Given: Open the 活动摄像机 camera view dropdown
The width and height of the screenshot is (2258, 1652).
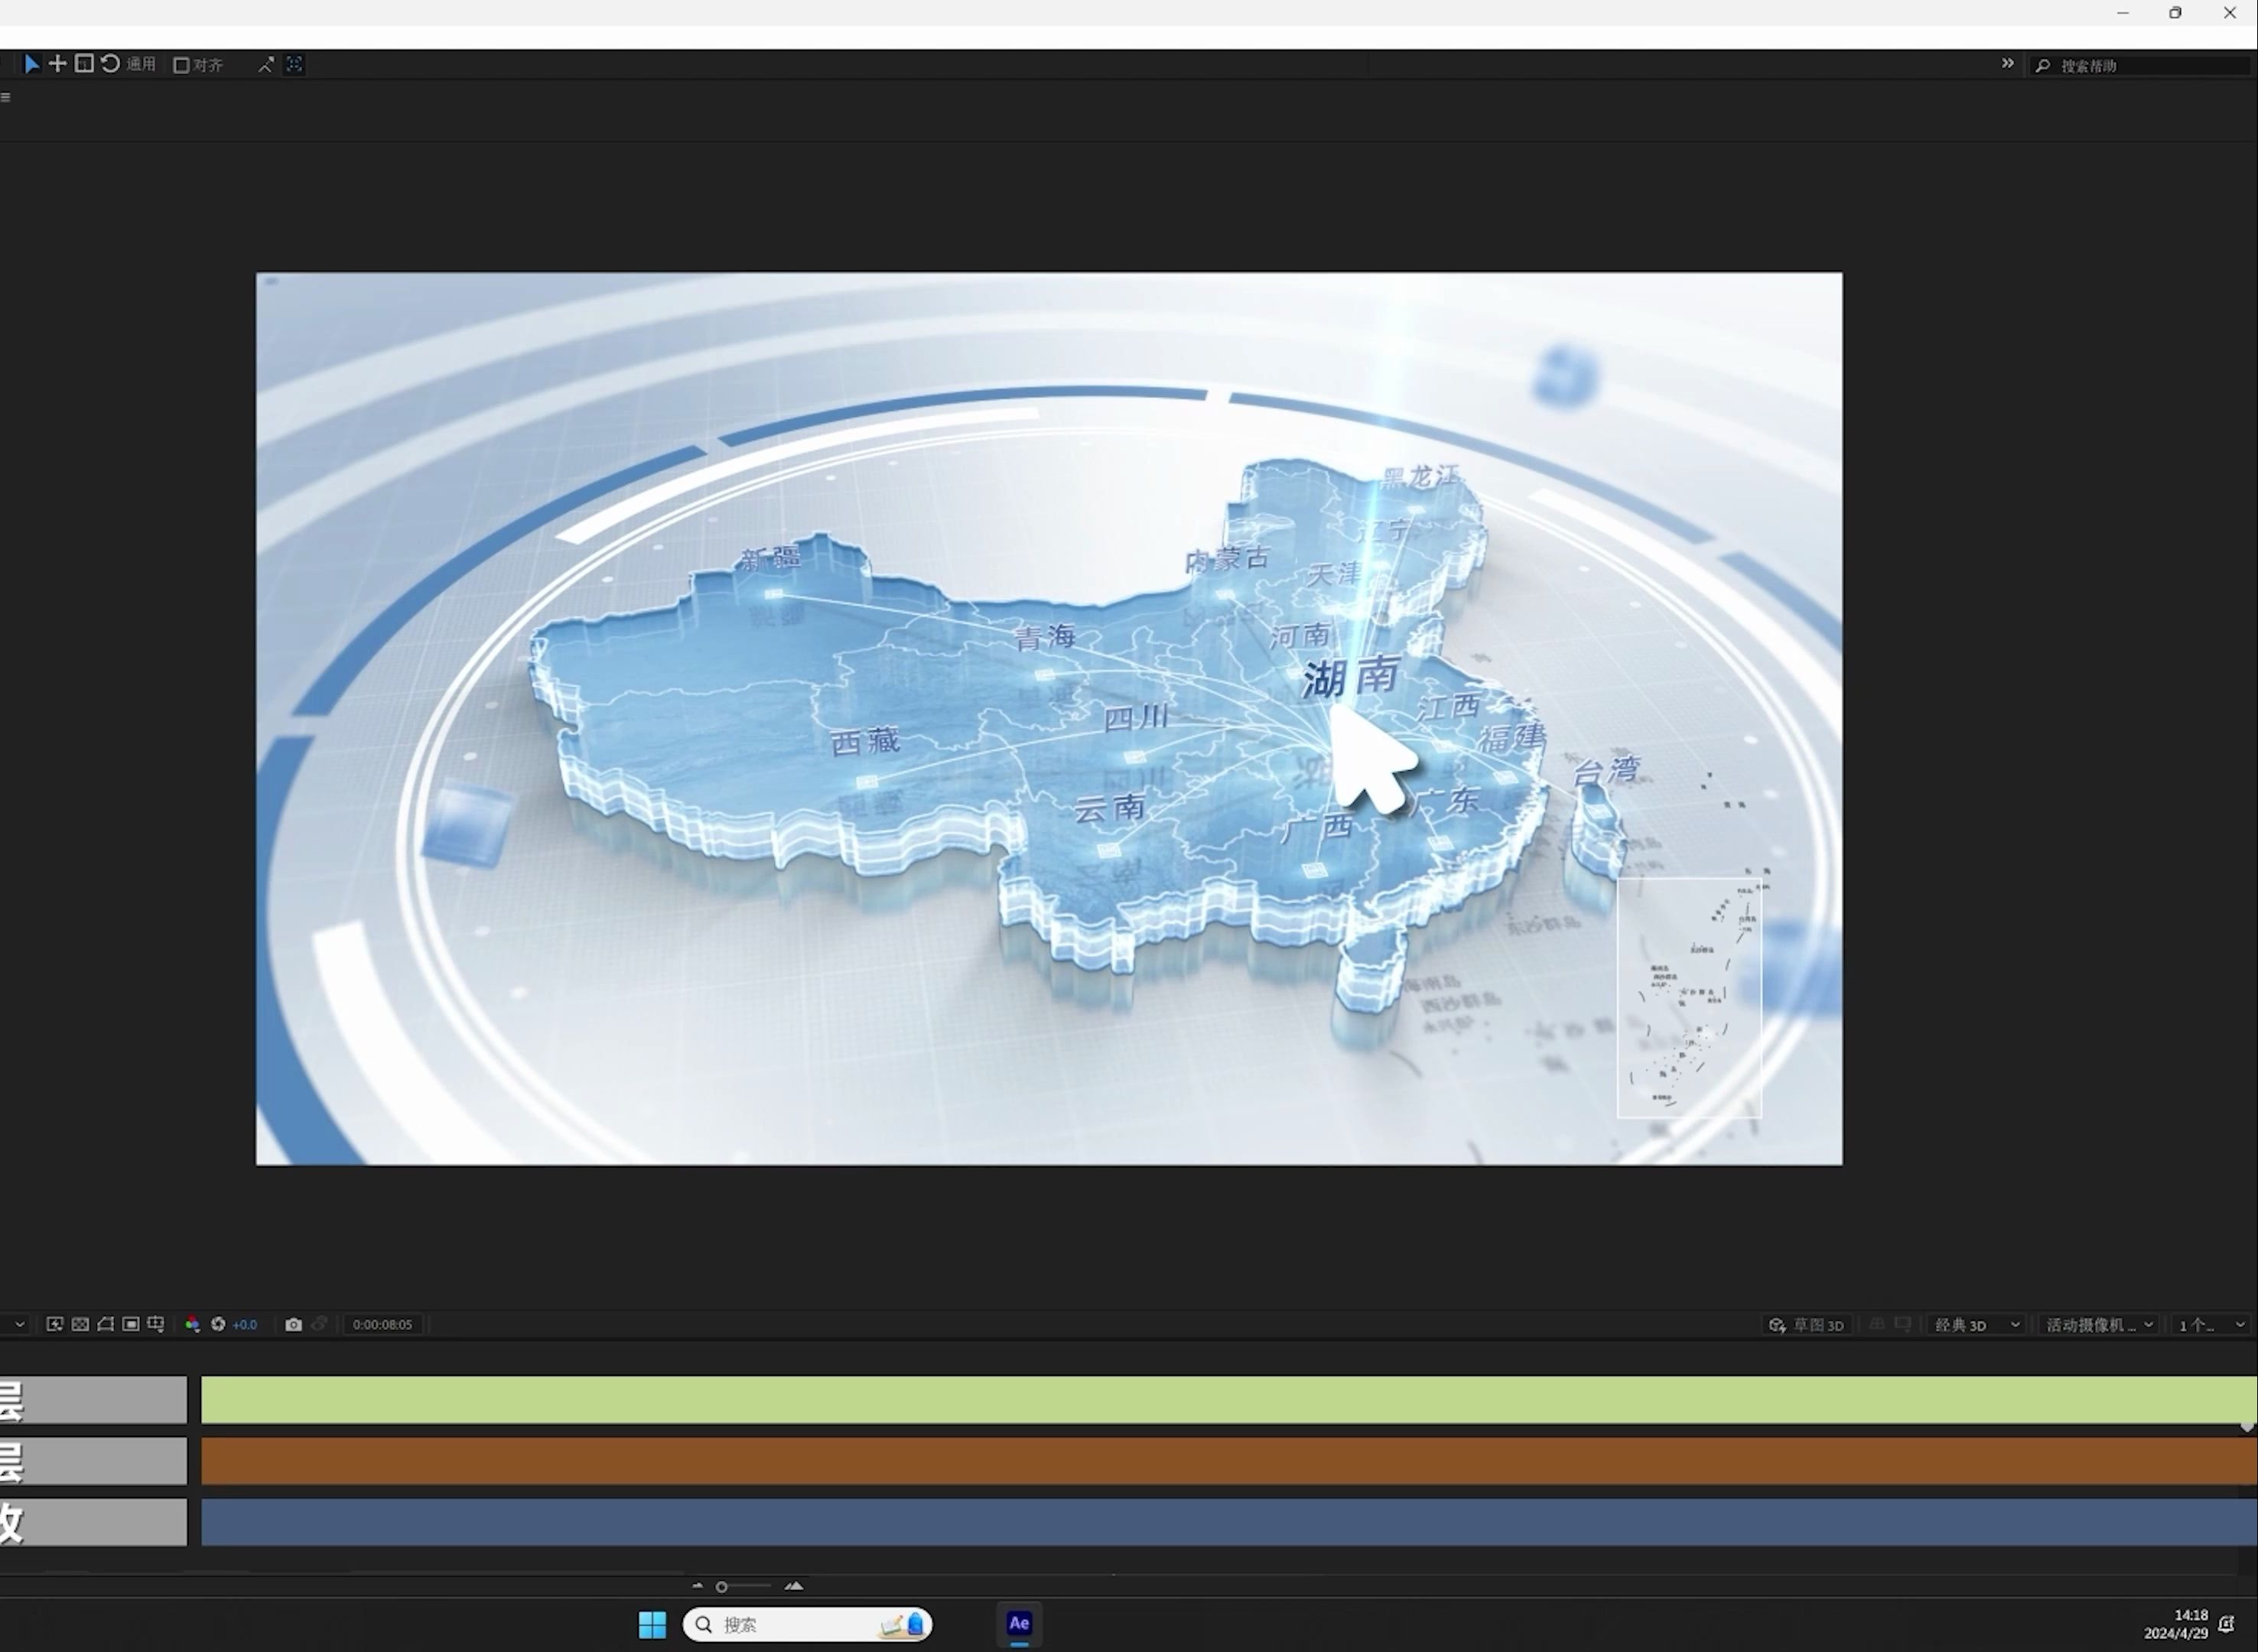Looking at the screenshot, I should pyautogui.click(x=2098, y=1325).
